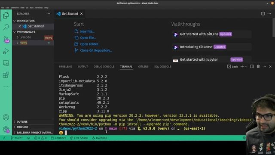Show additional views ellipsis in activity bar

coord(6,87)
